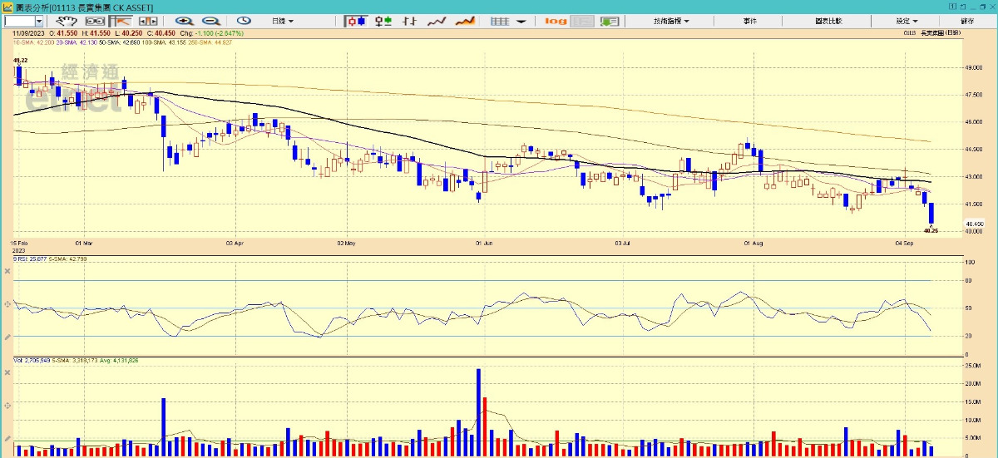The width and height of the screenshot is (998, 458).
Task: Toggle the candlestick chart type
Action: [356, 21]
